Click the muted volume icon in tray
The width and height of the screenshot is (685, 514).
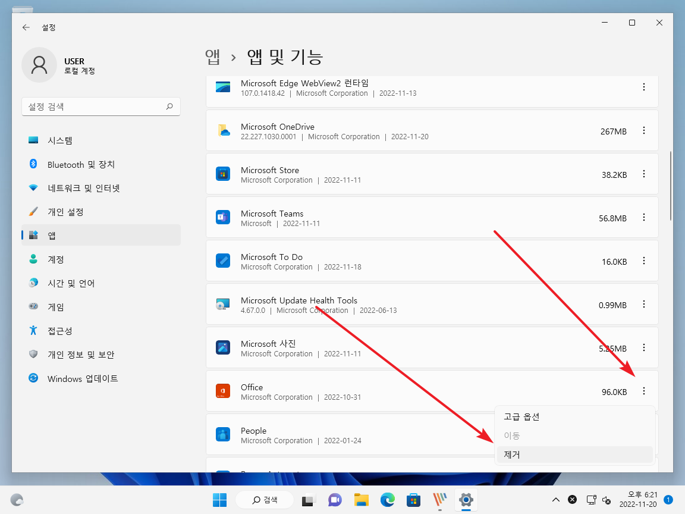click(x=607, y=500)
